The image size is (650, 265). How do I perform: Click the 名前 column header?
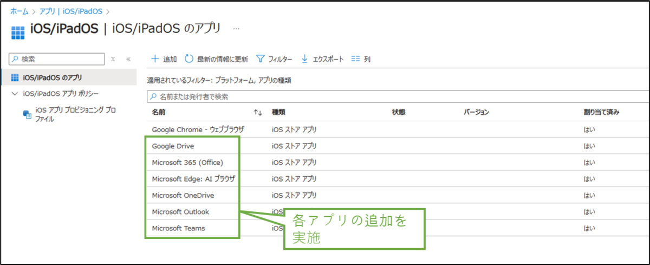click(159, 113)
